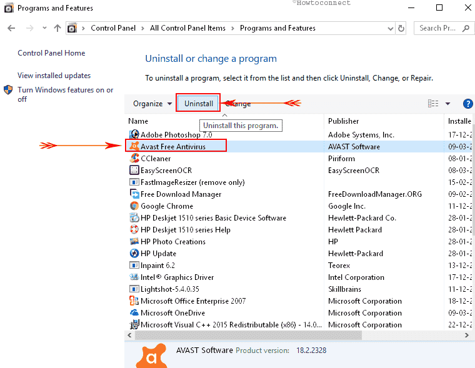Click Control Panel in the breadcrumb
The image size is (475, 368).
click(113, 28)
